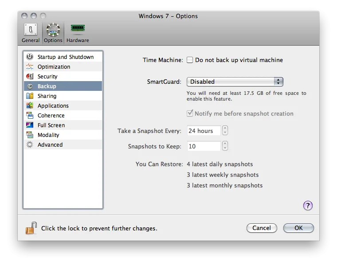Image resolution: width=337 pixels, height=265 pixels.
Task: Enable Do not back up virtual machine
Action: (190, 60)
